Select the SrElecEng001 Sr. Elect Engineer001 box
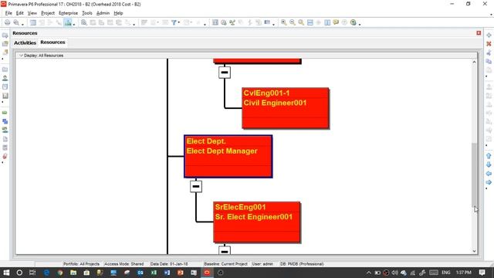Viewport: 494px width, 278px height. coord(256,222)
